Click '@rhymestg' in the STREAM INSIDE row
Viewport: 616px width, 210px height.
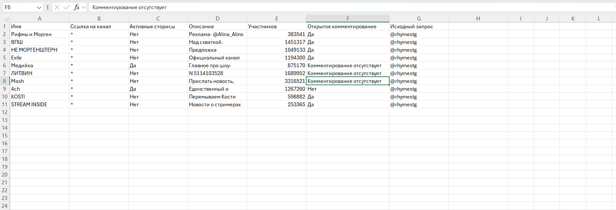(419, 104)
